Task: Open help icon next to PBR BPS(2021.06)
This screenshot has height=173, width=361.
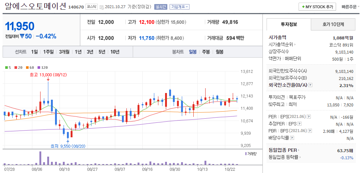Action: coord(310,131)
